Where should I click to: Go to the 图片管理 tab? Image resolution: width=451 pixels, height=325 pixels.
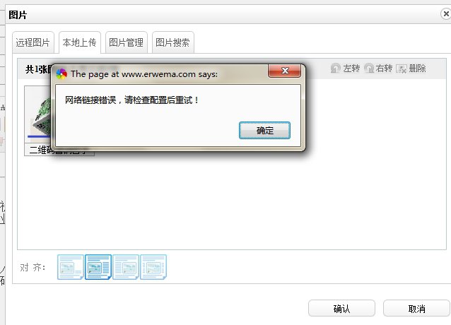(x=127, y=42)
